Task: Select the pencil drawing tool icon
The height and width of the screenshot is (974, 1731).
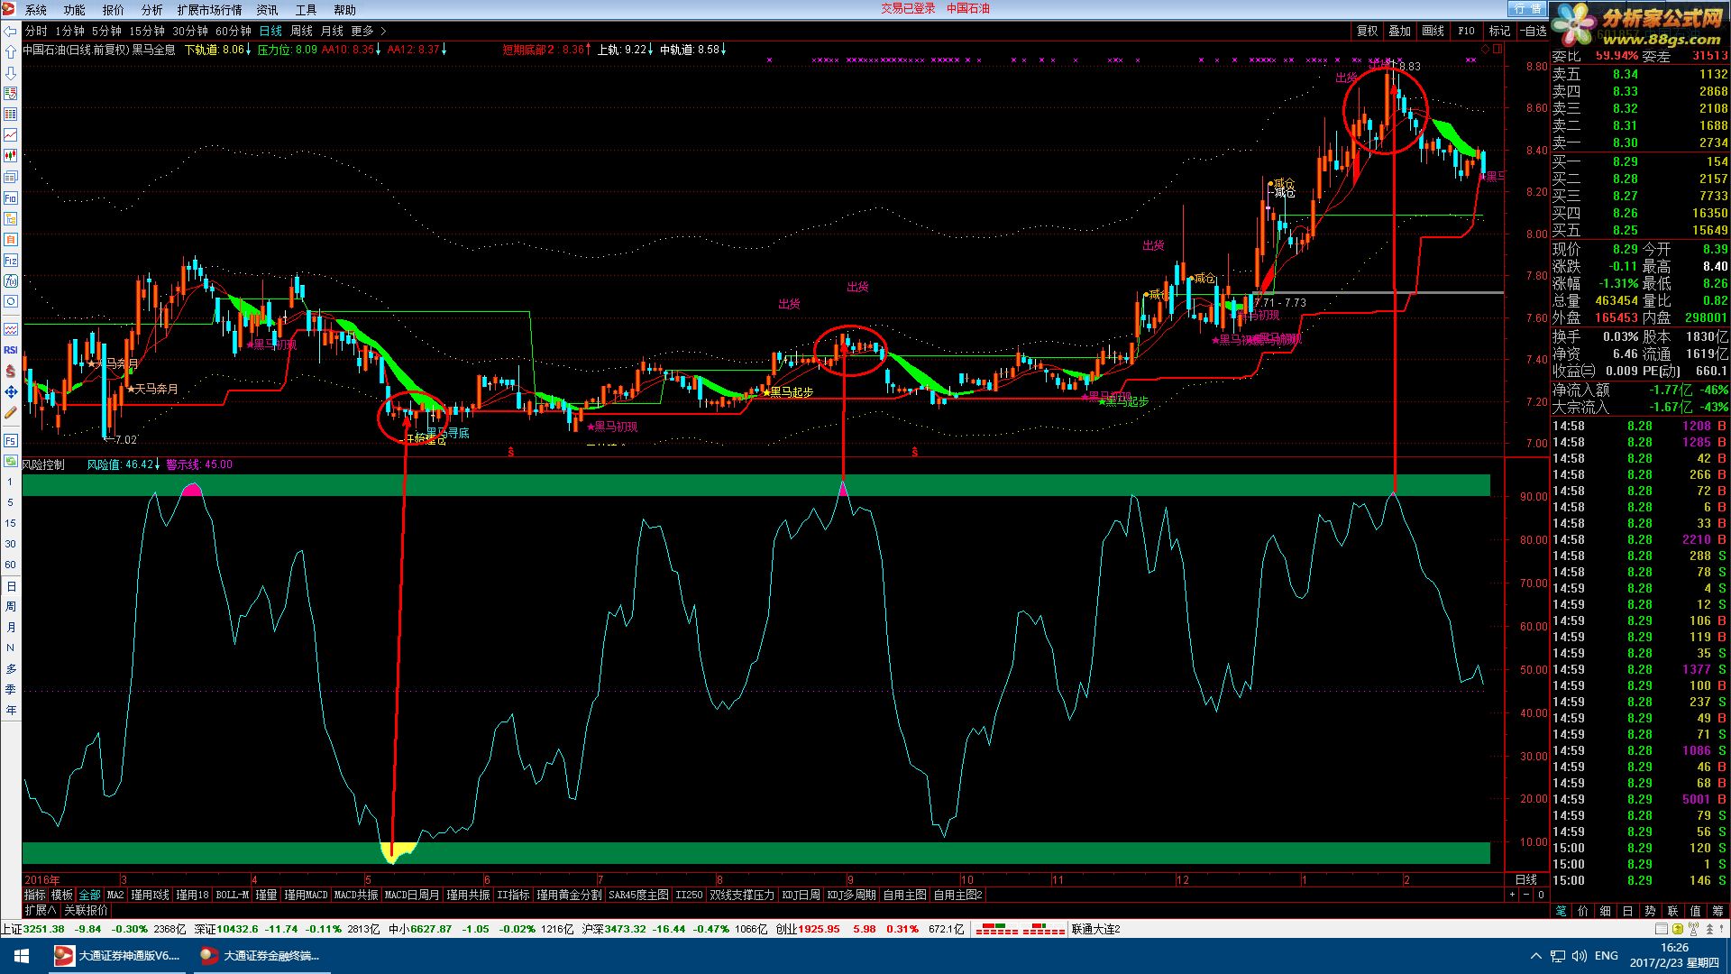Action: point(11,412)
